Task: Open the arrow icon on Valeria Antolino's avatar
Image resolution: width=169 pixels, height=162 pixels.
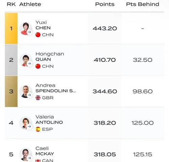Action: pos(29,126)
